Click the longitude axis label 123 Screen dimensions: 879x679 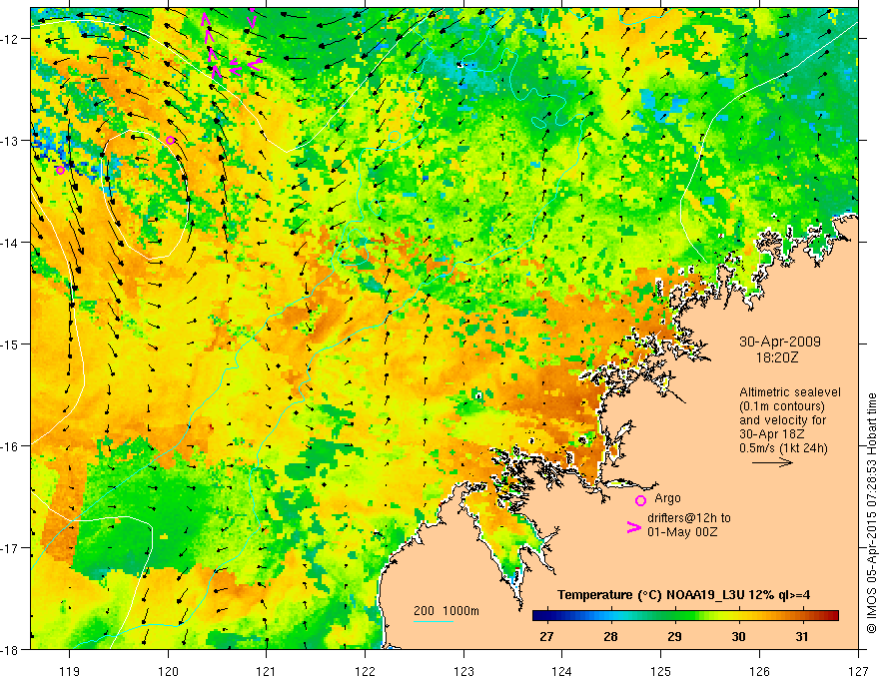point(463,671)
